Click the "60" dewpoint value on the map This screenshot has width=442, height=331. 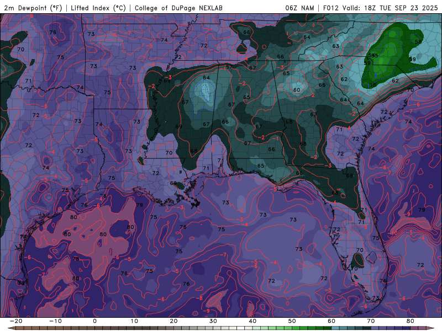point(297,90)
